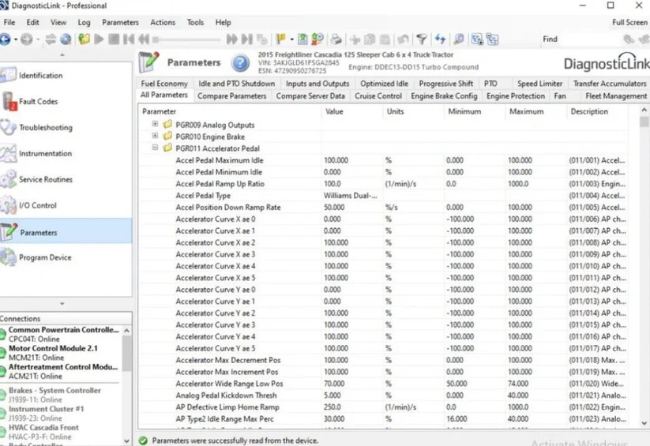
Task: Click the Expand All tree icon
Action: pos(477,39)
